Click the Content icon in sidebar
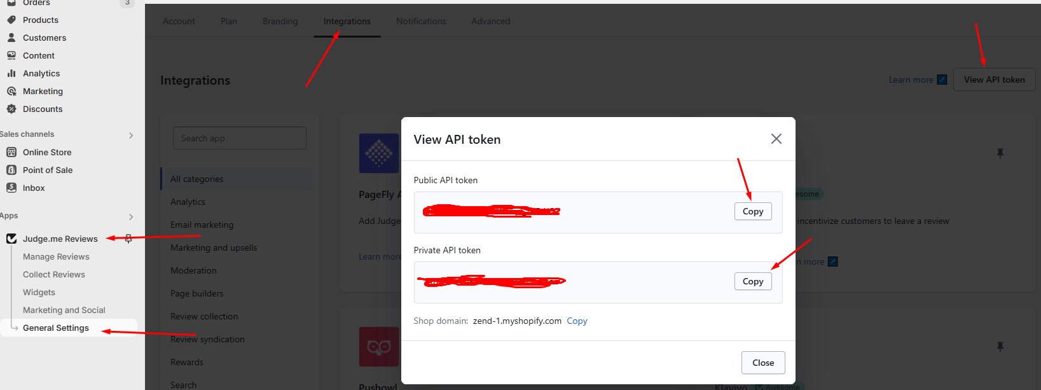The width and height of the screenshot is (1041, 390). (x=11, y=55)
